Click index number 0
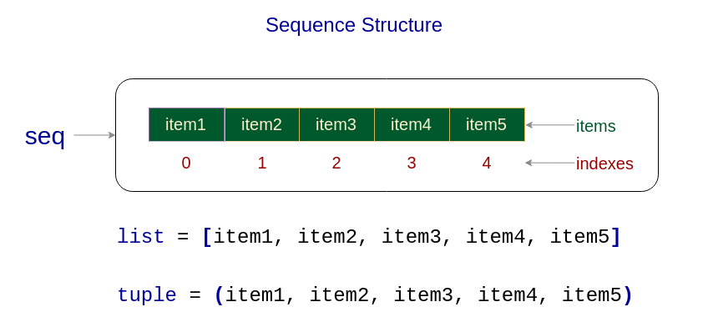Image resolution: width=708 pixels, height=322 pixels. click(186, 163)
